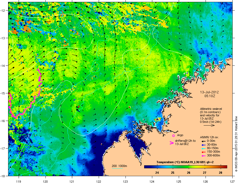Image resolution: width=238 pixels, height=184 pixels.
Task: Click the magenta 300-600m legend arrow
Action: coord(203,156)
